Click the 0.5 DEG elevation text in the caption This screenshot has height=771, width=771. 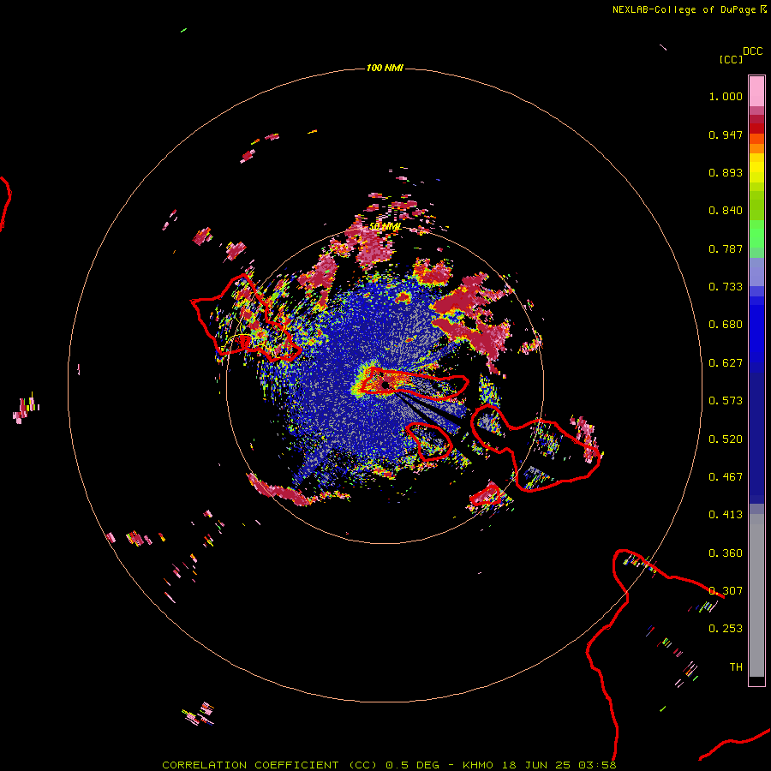[x=413, y=765]
